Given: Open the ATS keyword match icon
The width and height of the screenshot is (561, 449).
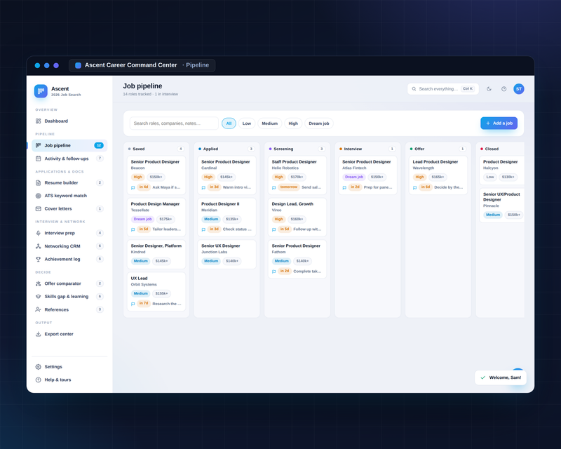Looking at the screenshot, I should coord(39,196).
